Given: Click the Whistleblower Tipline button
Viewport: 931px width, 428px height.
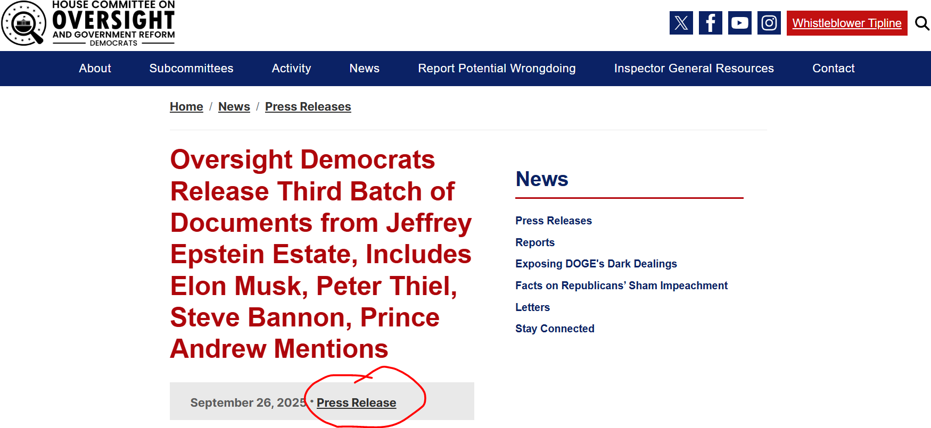Looking at the screenshot, I should pyautogui.click(x=846, y=23).
